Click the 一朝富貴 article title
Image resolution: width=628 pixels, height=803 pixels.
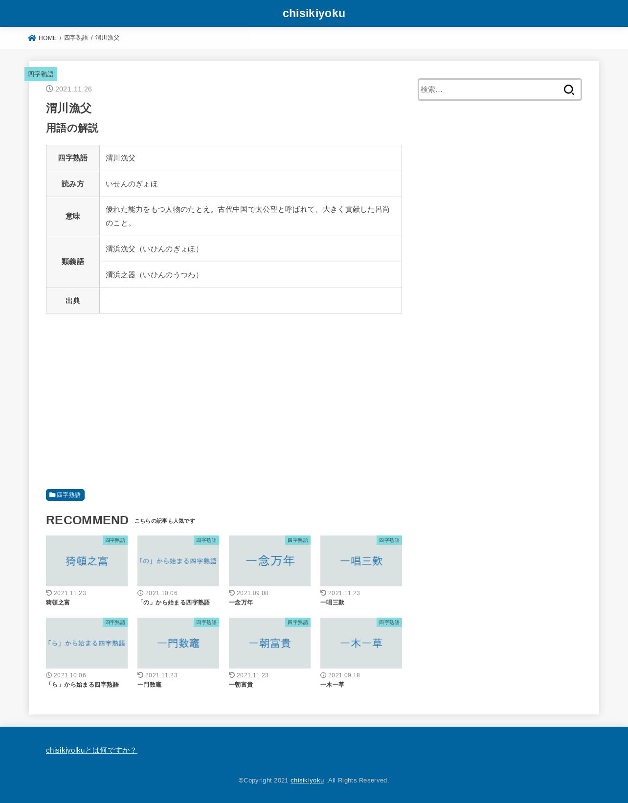coord(241,685)
